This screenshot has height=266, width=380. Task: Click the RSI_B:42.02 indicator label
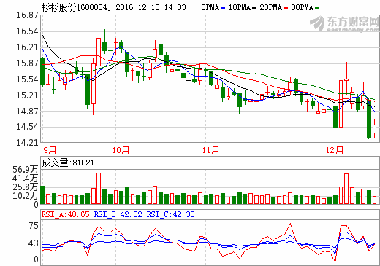[x=118, y=214]
